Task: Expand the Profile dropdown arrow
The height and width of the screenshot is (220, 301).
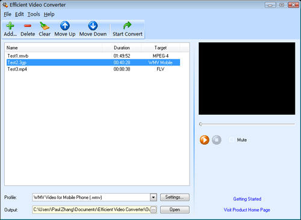Action: pyautogui.click(x=154, y=197)
